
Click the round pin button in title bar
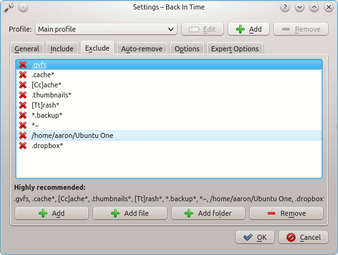(x=23, y=8)
